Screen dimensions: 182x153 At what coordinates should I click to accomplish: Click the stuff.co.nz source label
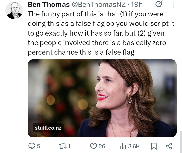point(48,128)
